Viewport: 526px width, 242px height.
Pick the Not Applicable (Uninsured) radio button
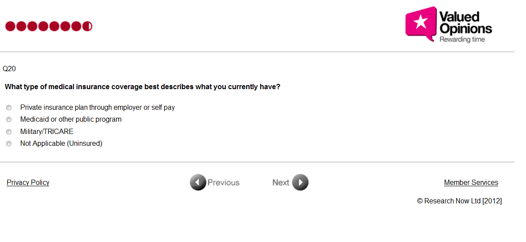pyautogui.click(x=9, y=144)
